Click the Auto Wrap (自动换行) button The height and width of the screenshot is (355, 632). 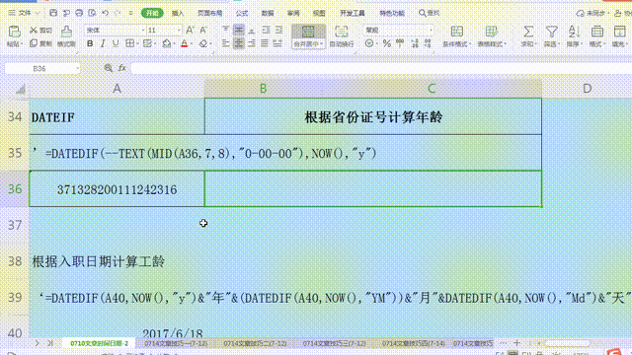(x=342, y=36)
